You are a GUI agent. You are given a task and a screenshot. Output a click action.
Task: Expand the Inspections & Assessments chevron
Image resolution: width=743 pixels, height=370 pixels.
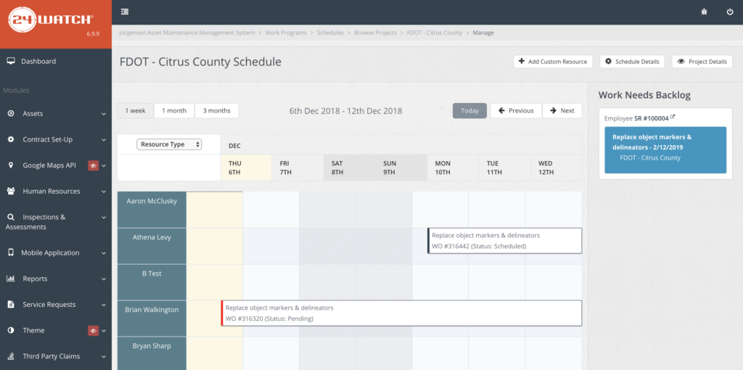pos(104,218)
